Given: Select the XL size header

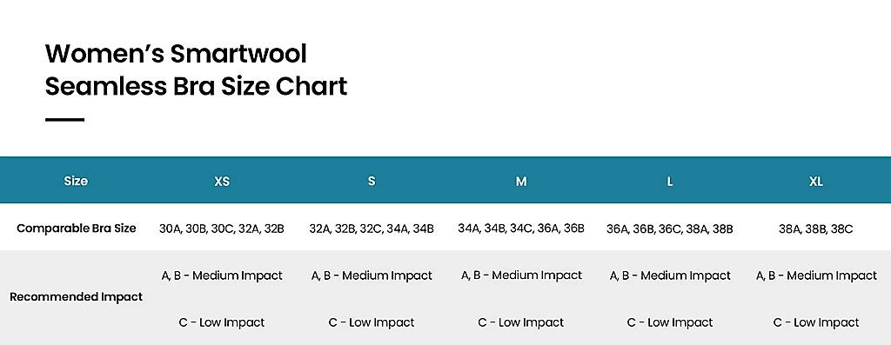Looking at the screenshot, I should pos(816,182).
